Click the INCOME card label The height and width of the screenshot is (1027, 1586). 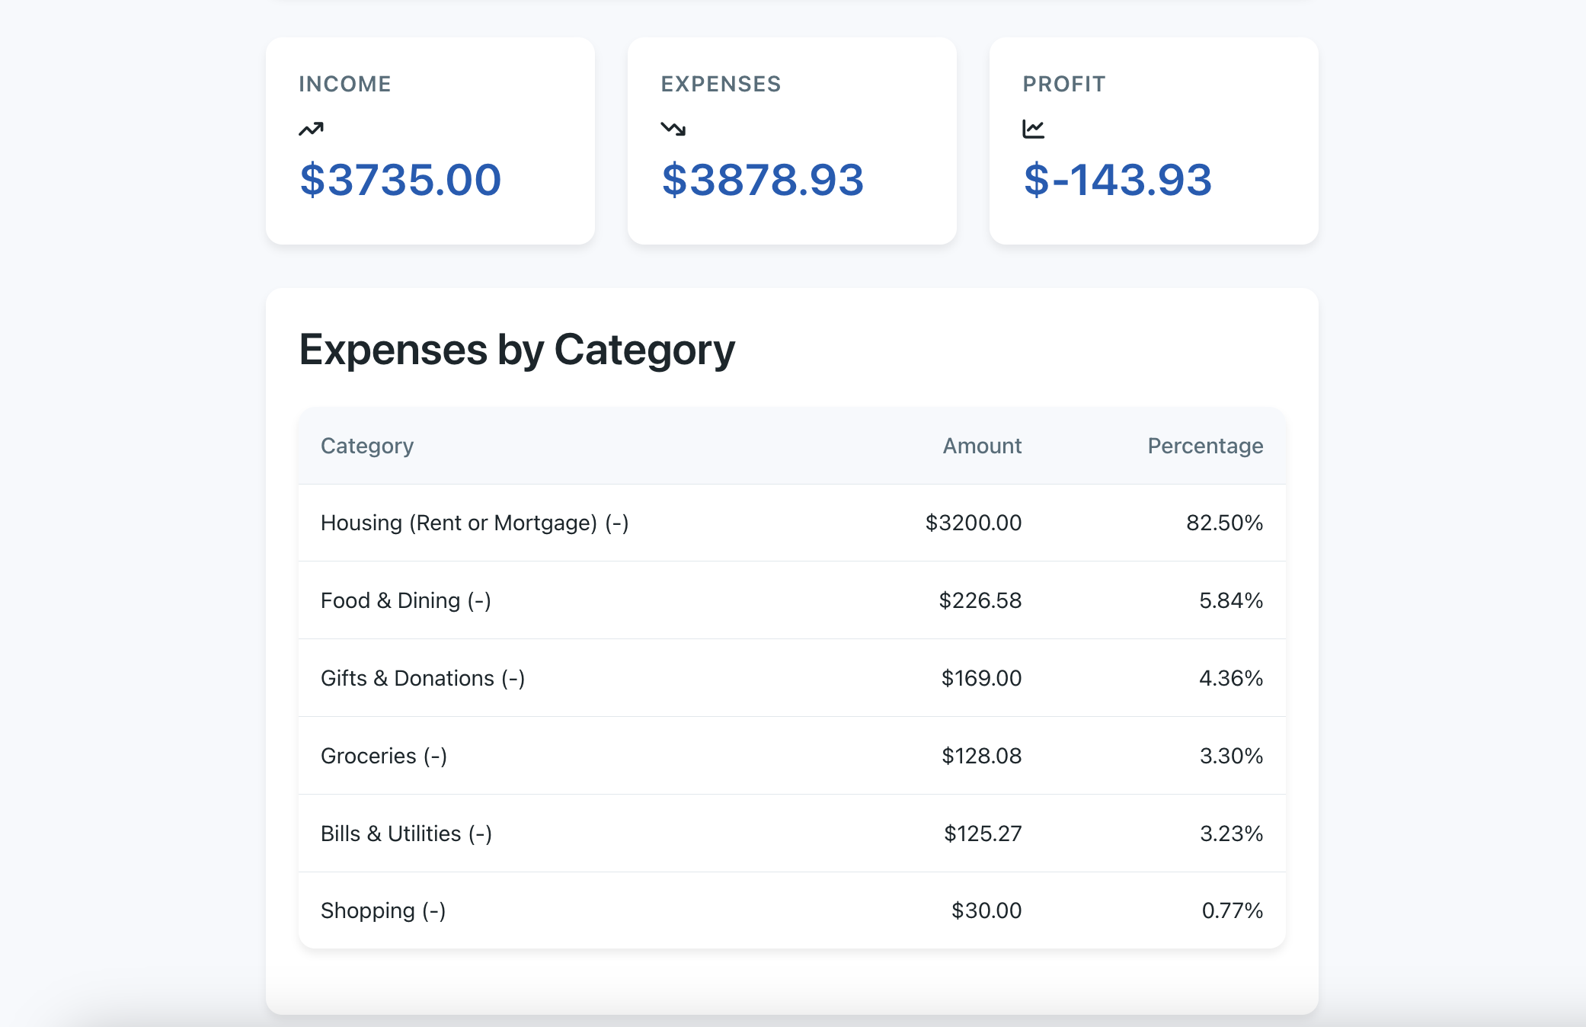345,84
